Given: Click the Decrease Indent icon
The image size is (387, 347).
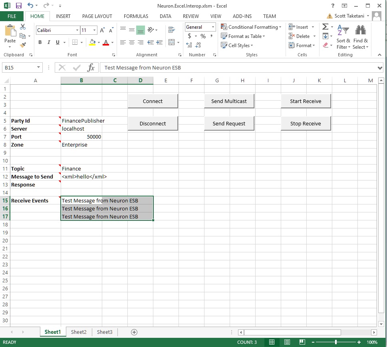Looking at the screenshot, I should (151, 42).
